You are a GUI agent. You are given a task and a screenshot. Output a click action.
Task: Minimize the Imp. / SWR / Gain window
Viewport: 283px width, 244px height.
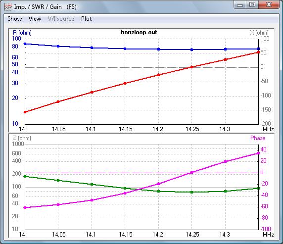coord(240,4)
